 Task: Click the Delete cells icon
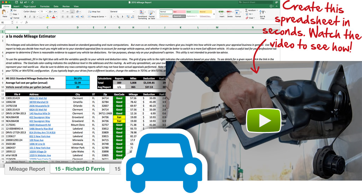[229, 12]
